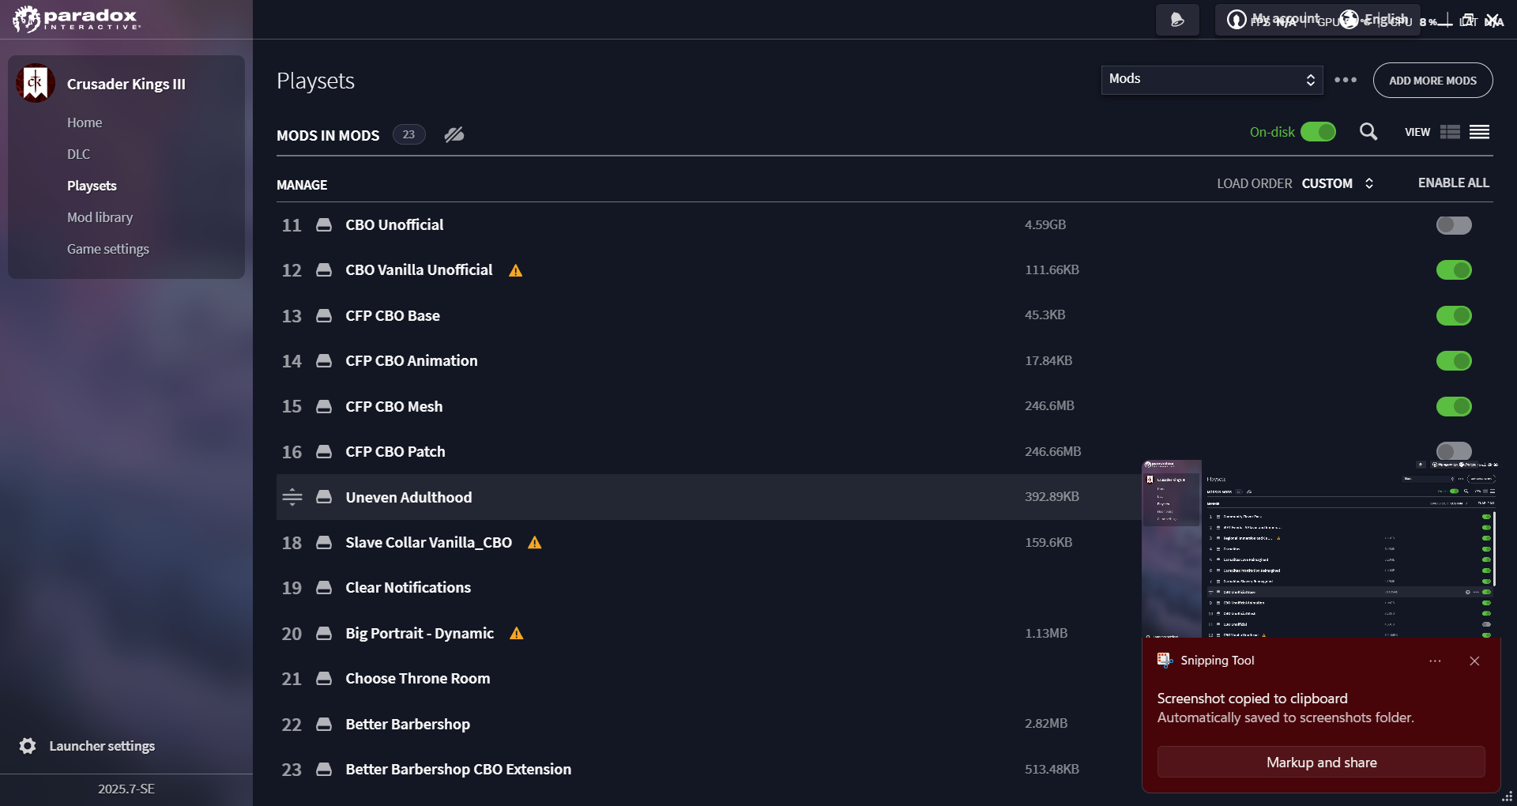Open Game settings in the sidebar
This screenshot has width=1517, height=806.
tap(108, 249)
